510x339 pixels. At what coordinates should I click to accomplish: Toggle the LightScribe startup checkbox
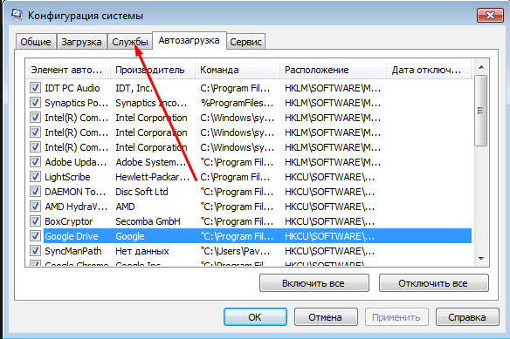pyautogui.click(x=35, y=177)
